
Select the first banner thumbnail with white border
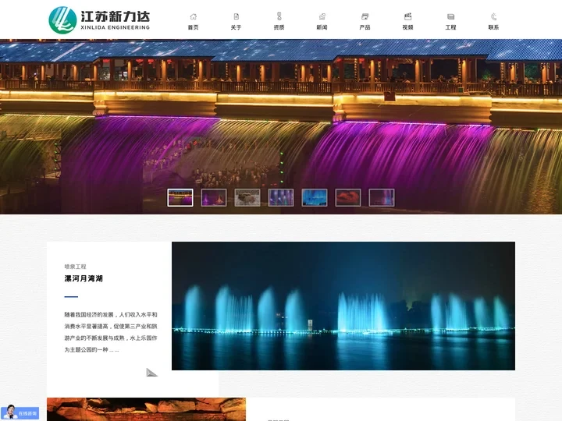click(180, 197)
